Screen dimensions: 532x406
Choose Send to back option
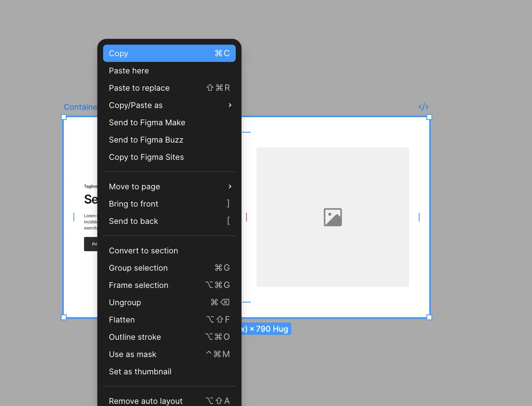(169, 221)
